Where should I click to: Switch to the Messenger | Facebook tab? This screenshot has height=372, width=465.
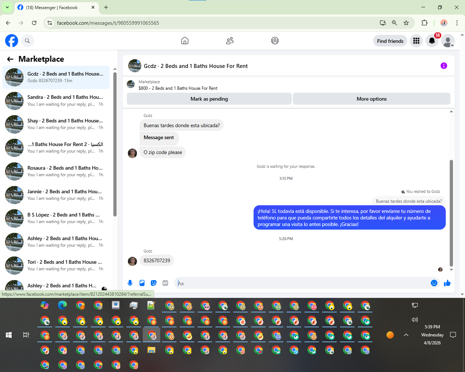point(52,7)
